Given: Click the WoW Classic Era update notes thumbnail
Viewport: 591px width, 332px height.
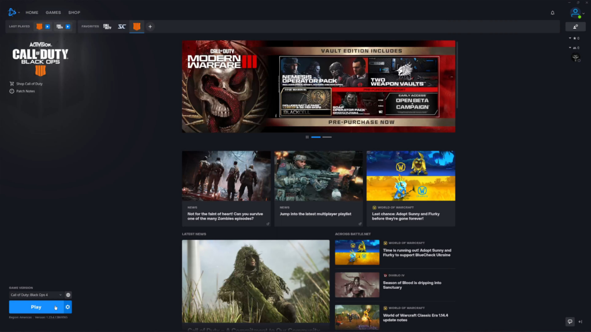Looking at the screenshot, I should [x=357, y=318].
